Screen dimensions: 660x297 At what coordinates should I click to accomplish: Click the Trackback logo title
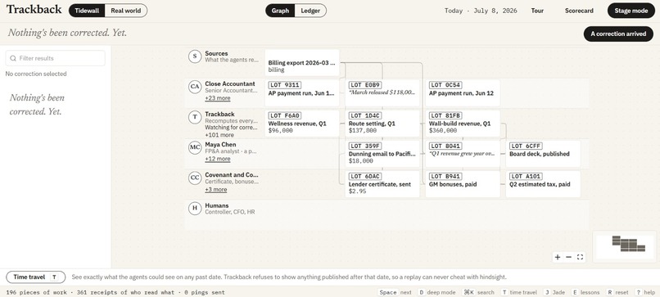pyautogui.click(x=34, y=10)
